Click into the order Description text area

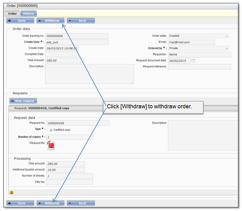click(x=89, y=74)
